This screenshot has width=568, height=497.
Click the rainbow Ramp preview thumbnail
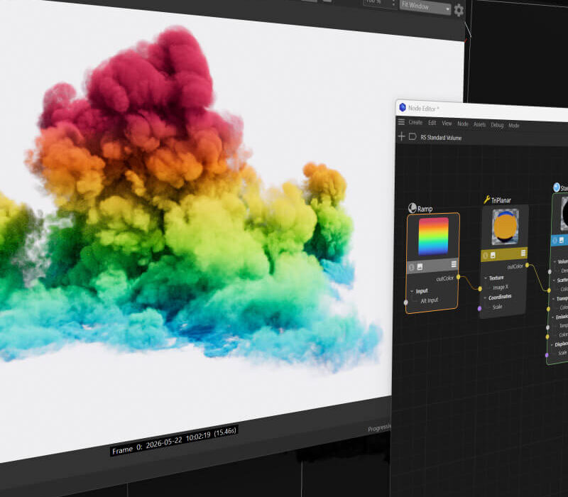(434, 236)
